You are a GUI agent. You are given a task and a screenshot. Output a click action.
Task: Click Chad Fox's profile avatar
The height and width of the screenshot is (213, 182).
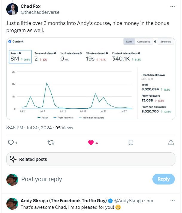(x=12, y=9)
